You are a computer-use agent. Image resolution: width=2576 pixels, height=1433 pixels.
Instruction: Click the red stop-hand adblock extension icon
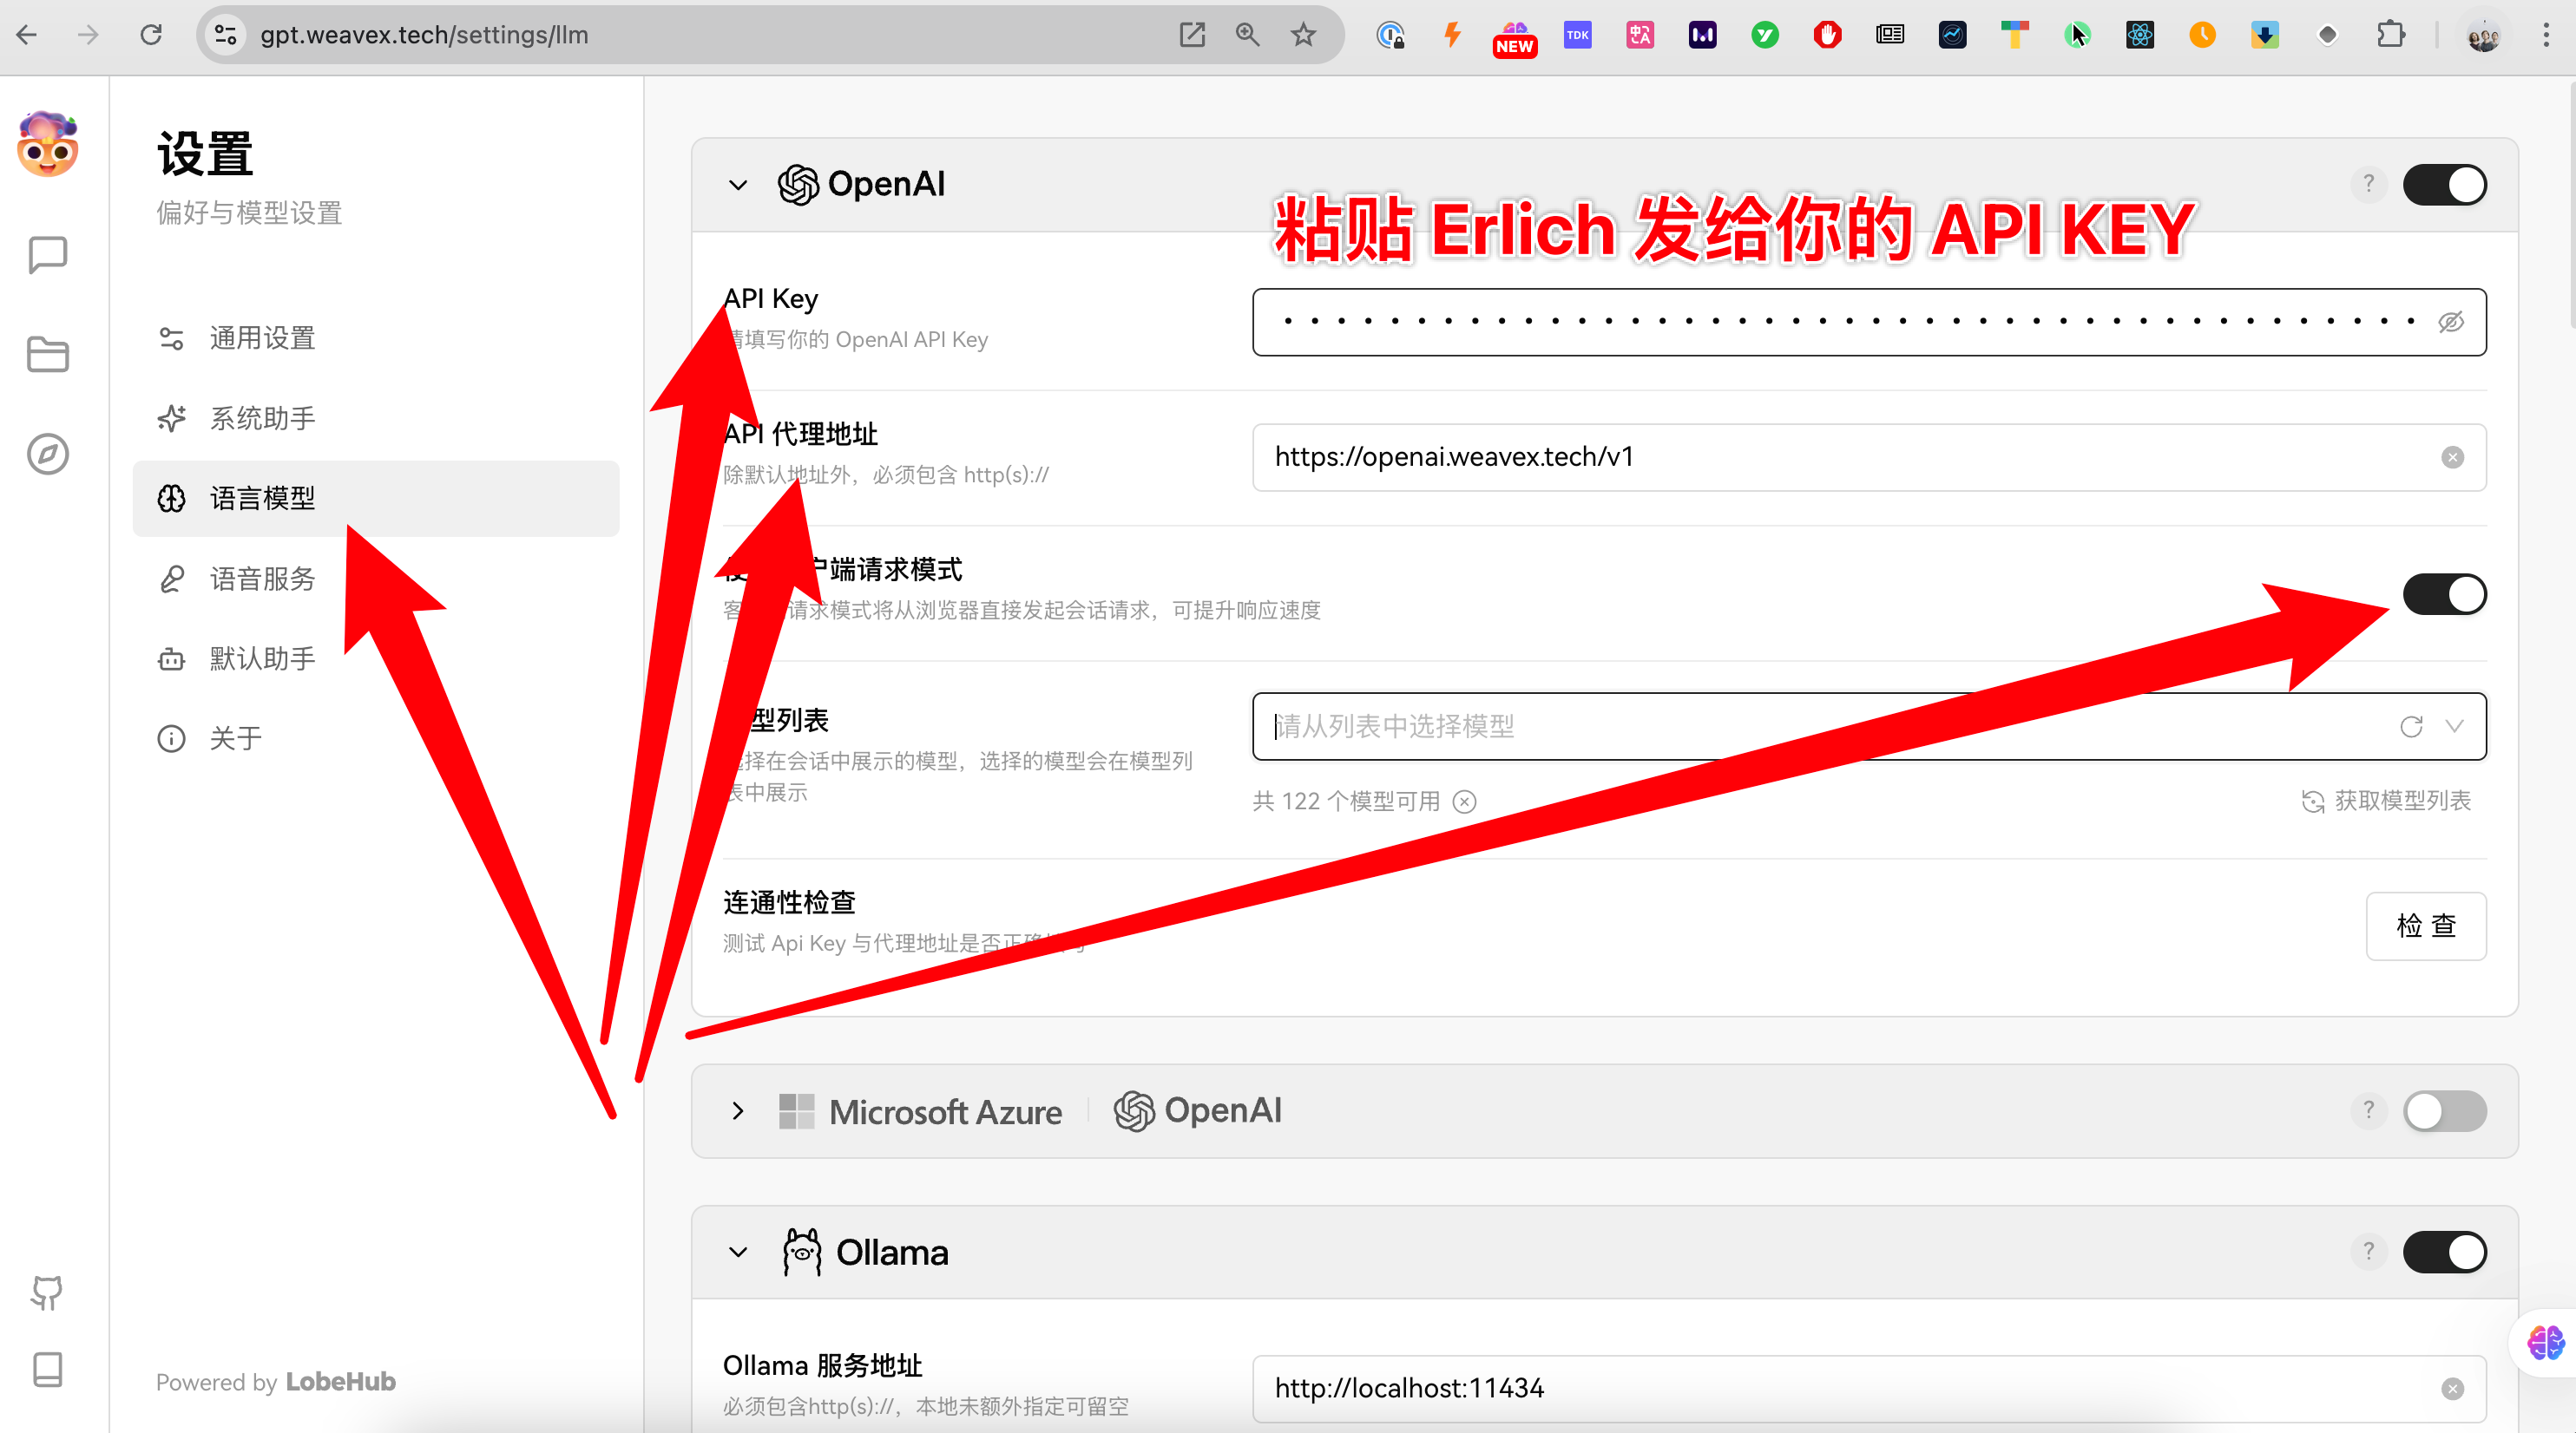pyautogui.click(x=1827, y=35)
